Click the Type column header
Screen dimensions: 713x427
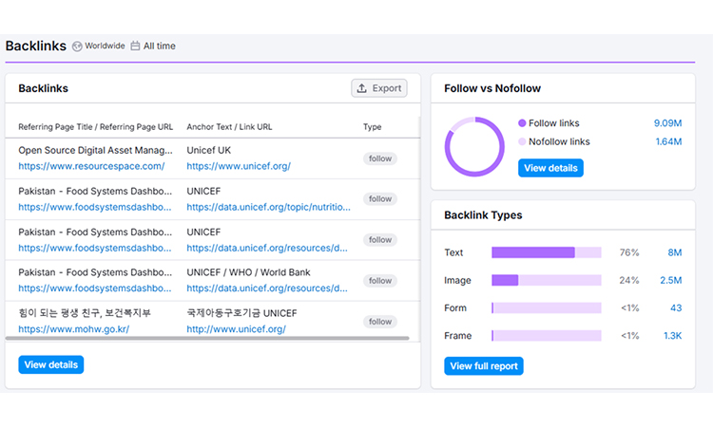[372, 126]
